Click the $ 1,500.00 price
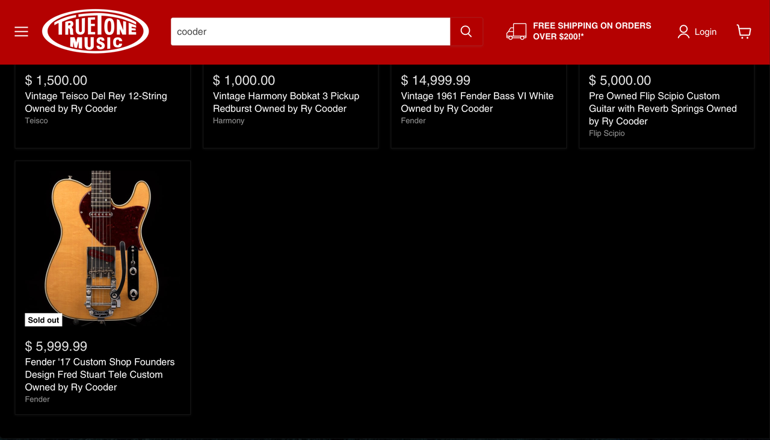 (x=56, y=80)
